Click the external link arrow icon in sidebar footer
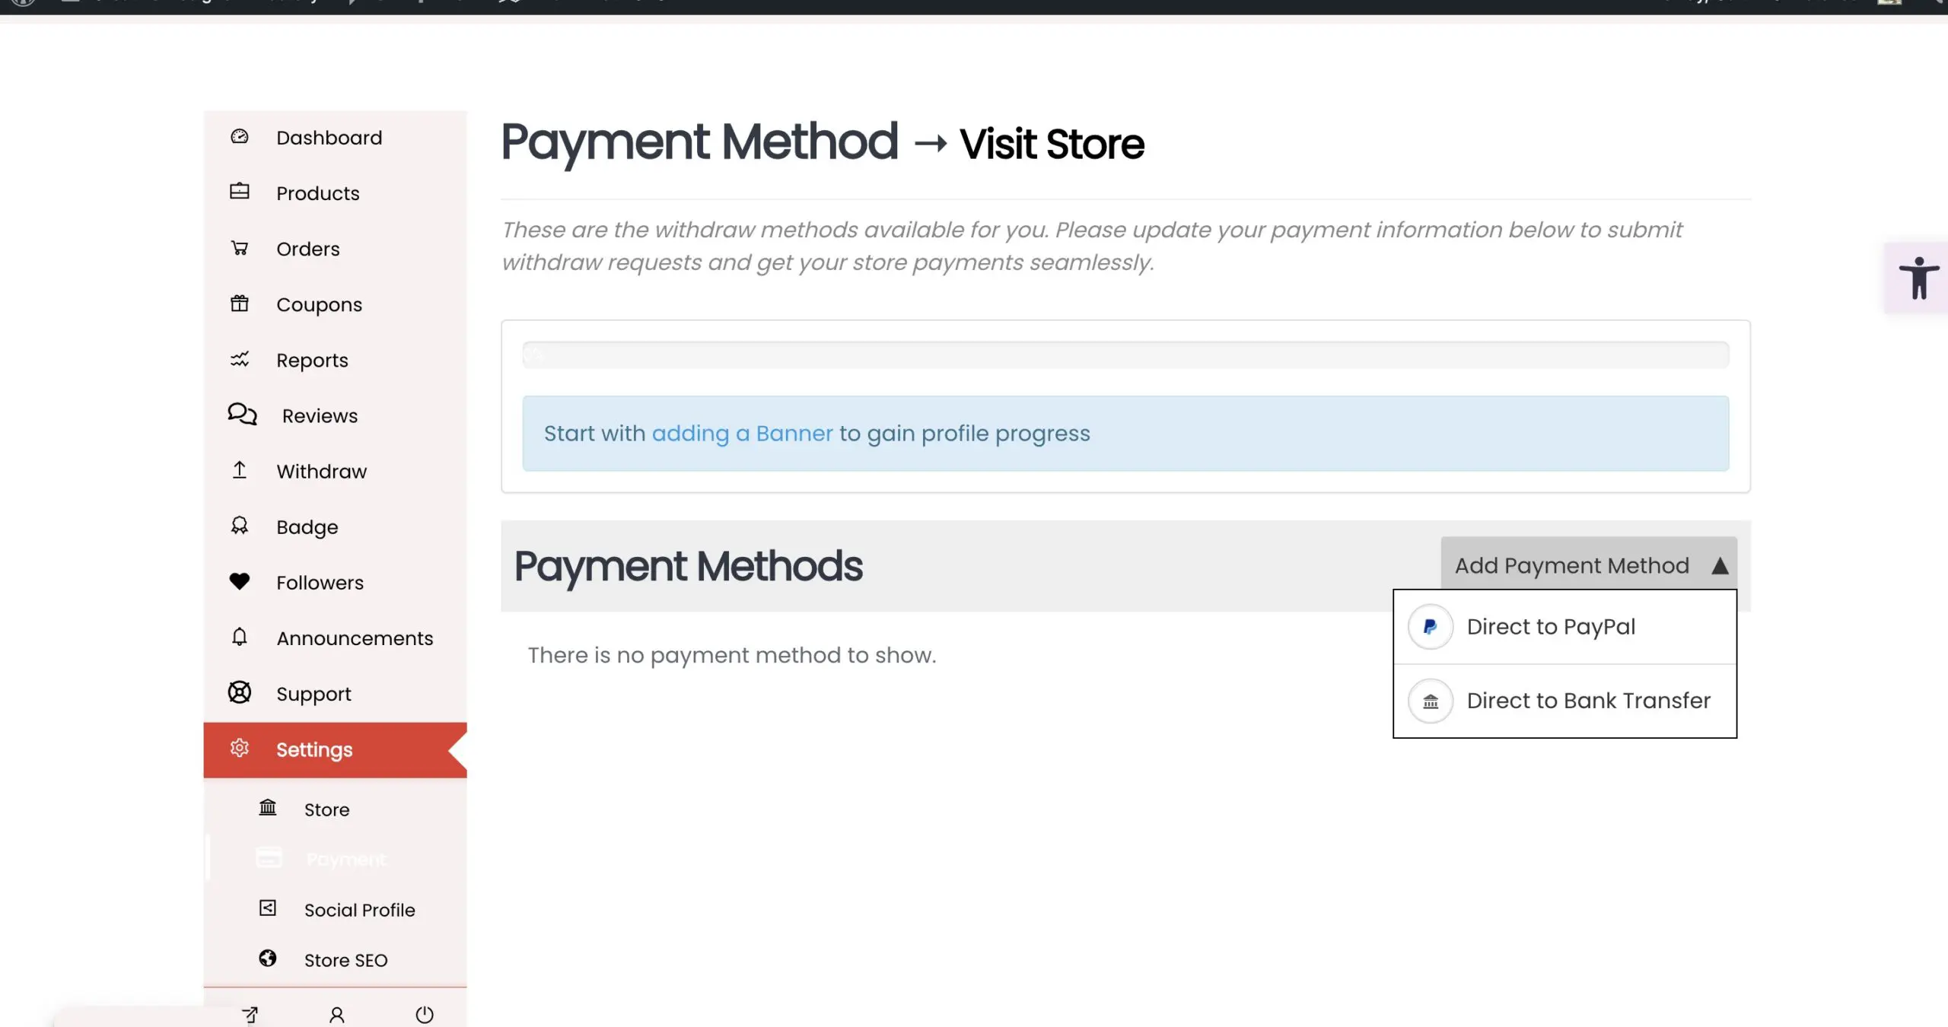Image resolution: width=1948 pixels, height=1027 pixels. [250, 1014]
